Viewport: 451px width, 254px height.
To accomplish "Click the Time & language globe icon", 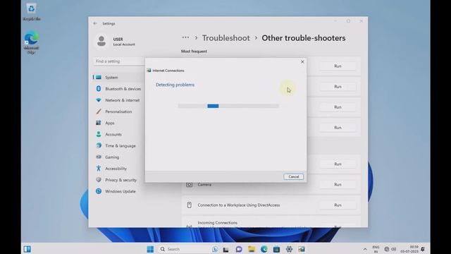I will [x=99, y=145].
